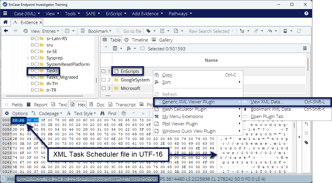Click the Options button in hex pane

[20, 113]
